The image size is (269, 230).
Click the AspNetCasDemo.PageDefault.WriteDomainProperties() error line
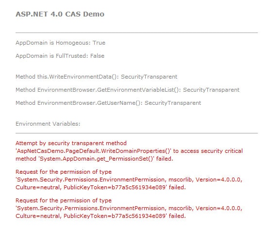[x=129, y=151]
